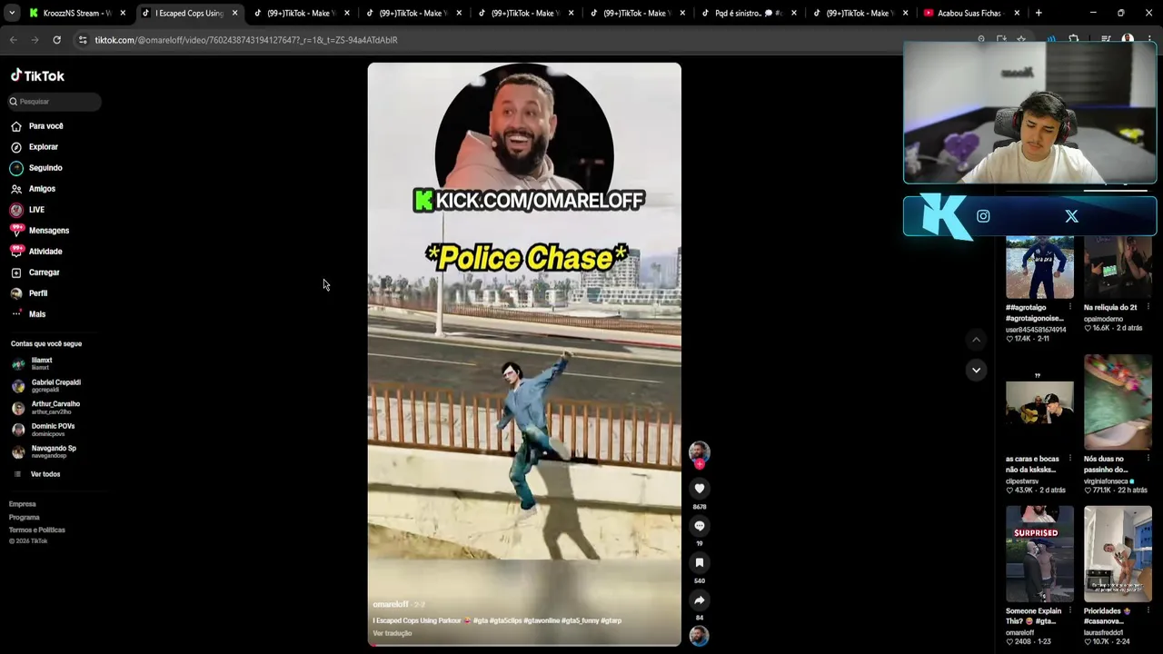Focus the Pesquisar search field
Viewport: 1163px width, 654px height.
pos(55,102)
